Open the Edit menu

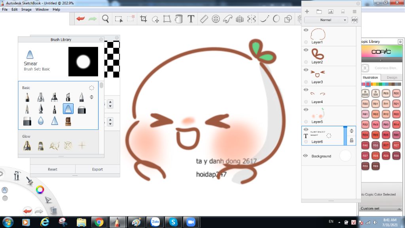(15, 9)
